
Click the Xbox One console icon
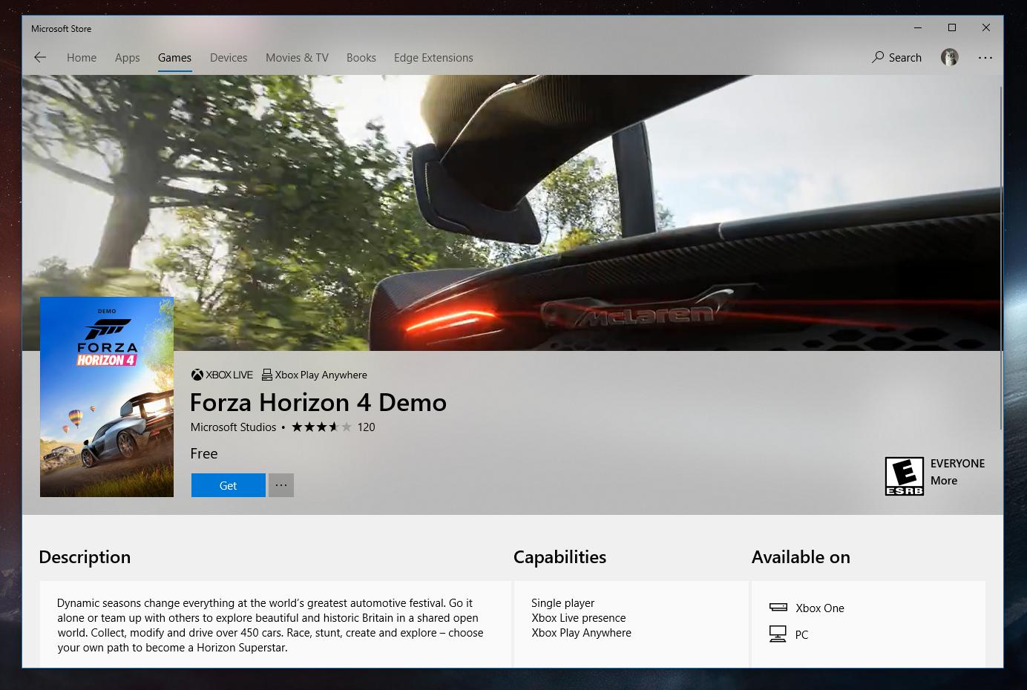(778, 608)
